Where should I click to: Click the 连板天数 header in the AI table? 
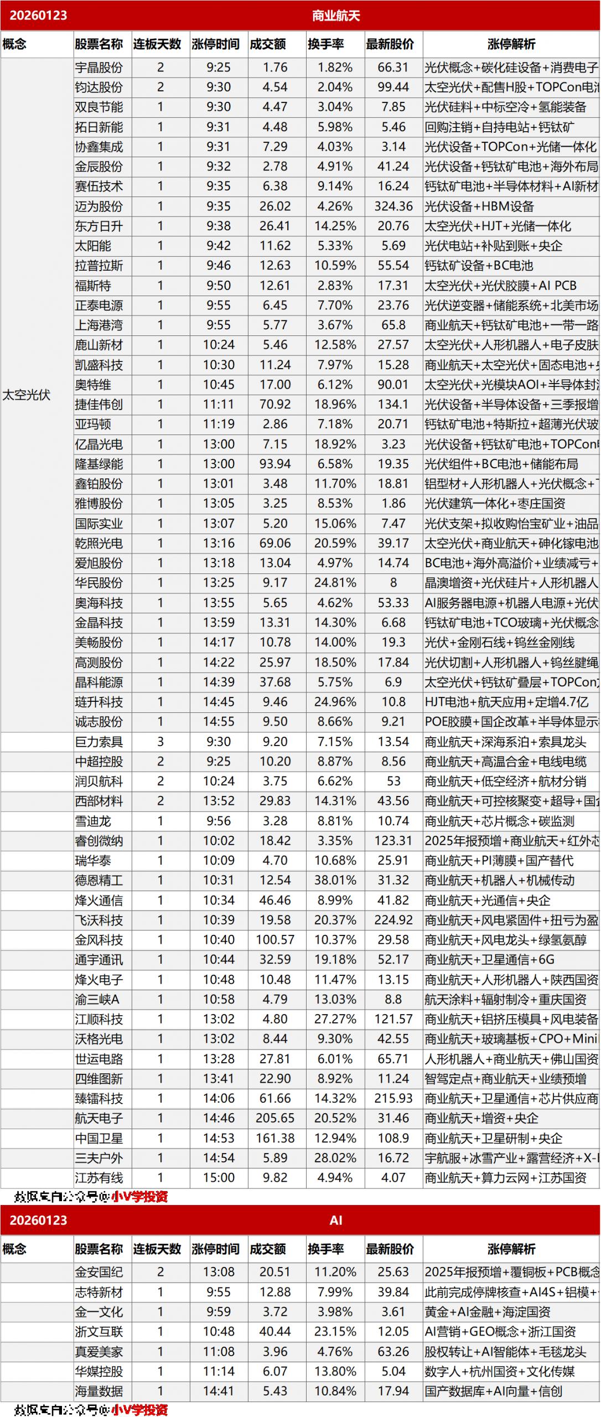tap(157, 1249)
